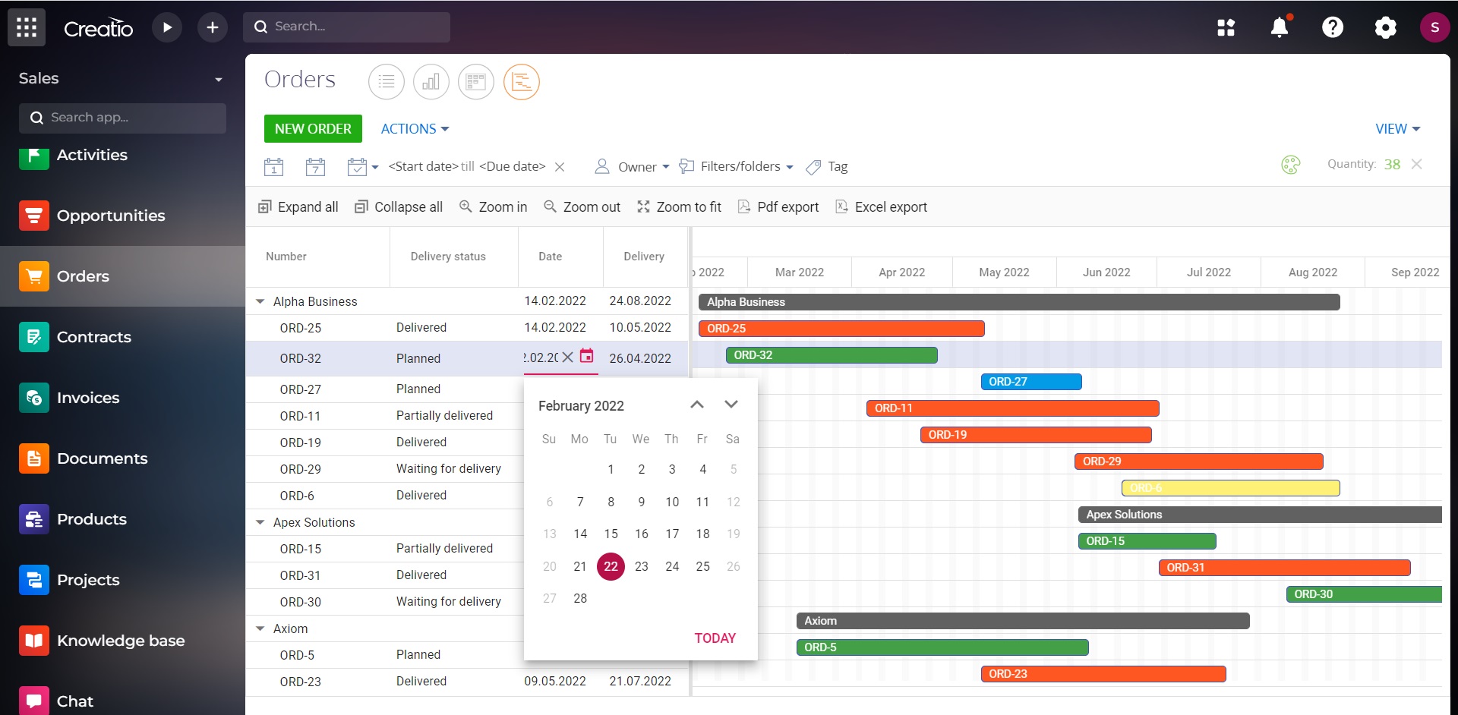Image resolution: width=1458 pixels, height=715 pixels.
Task: Select TODAY in the date picker
Action: point(715,638)
